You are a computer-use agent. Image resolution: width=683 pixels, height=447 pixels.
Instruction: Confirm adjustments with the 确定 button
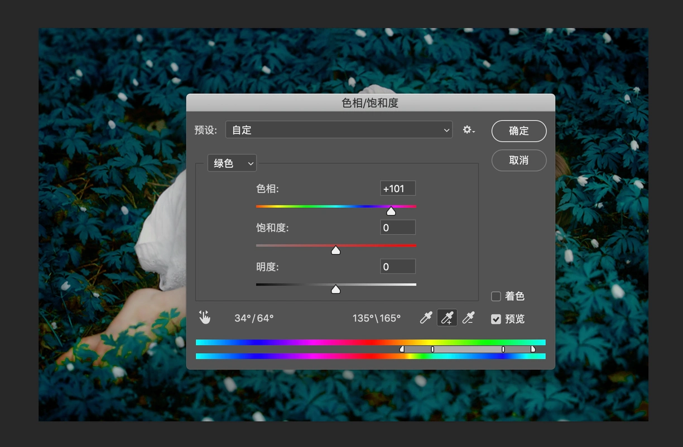(518, 131)
